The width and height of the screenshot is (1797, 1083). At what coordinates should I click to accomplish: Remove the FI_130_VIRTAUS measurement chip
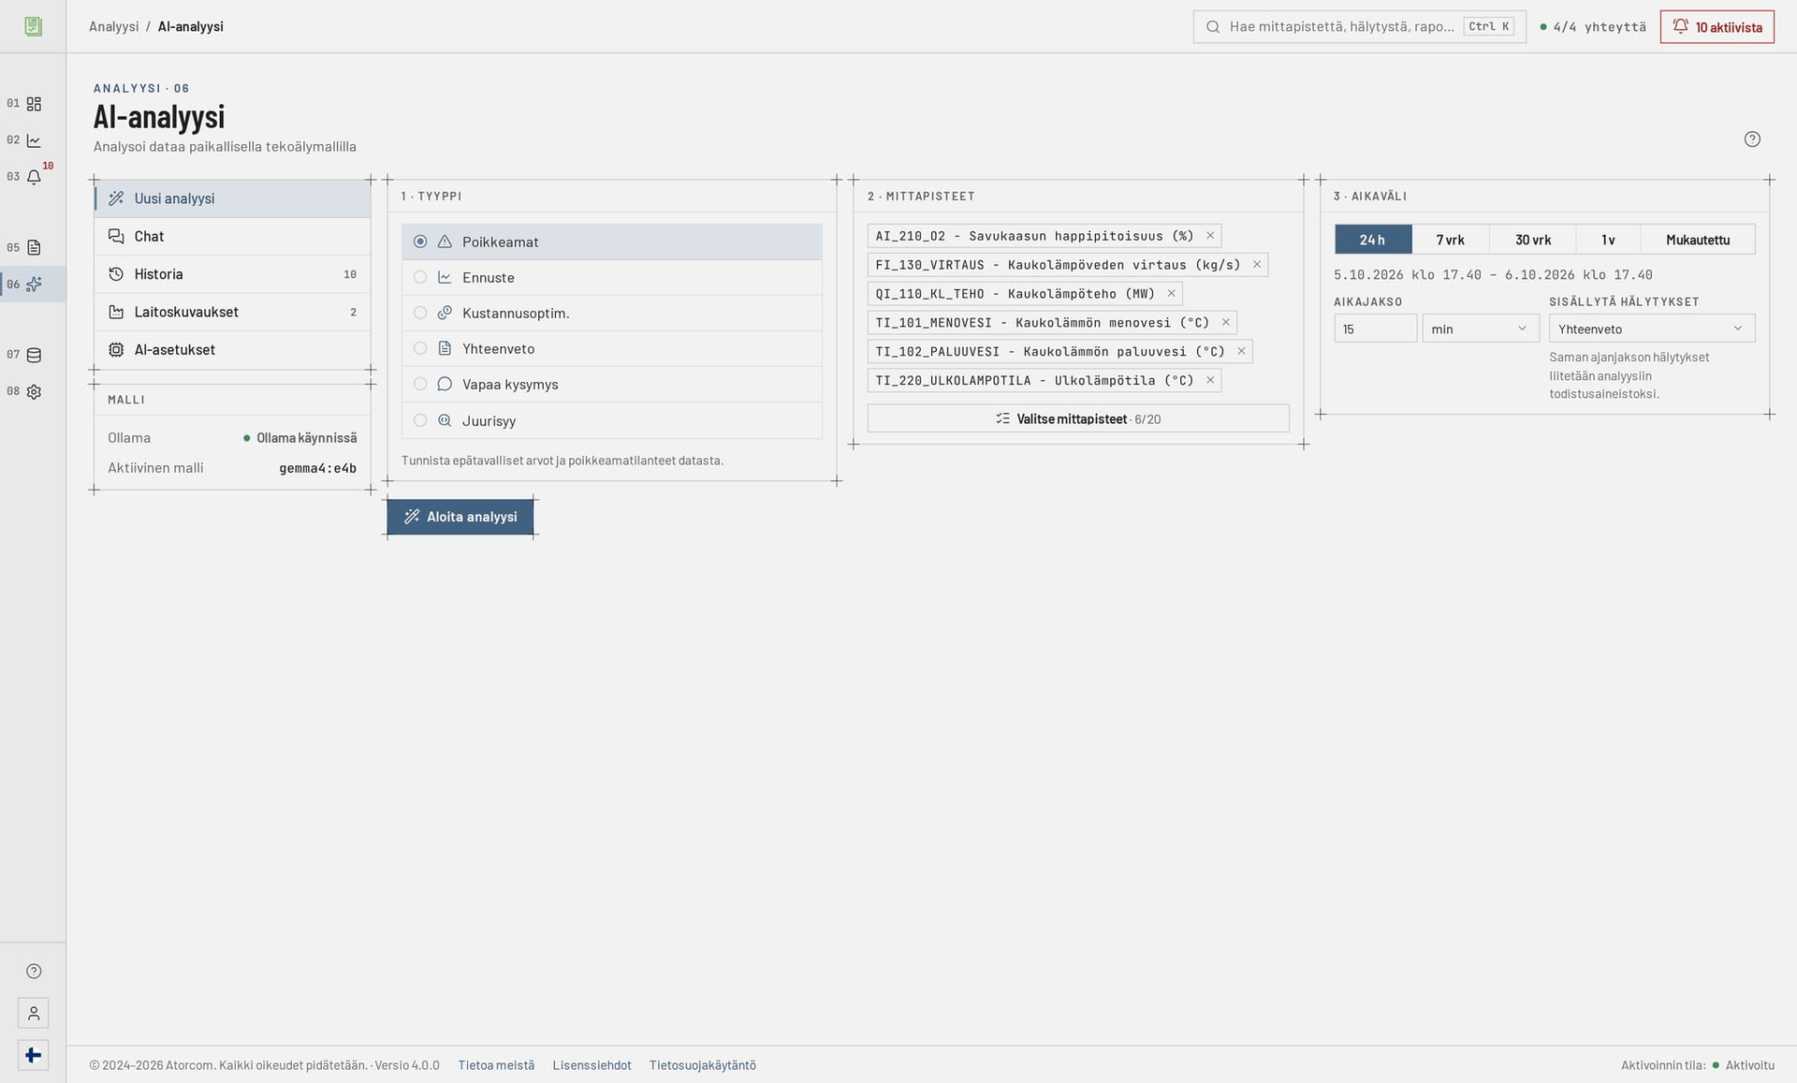point(1256,265)
